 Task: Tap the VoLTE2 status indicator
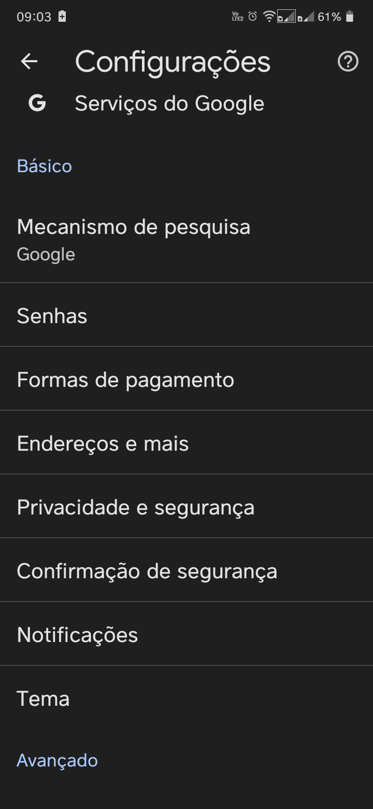click(237, 17)
